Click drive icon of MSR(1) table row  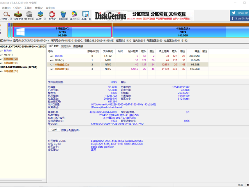click(x=52, y=60)
